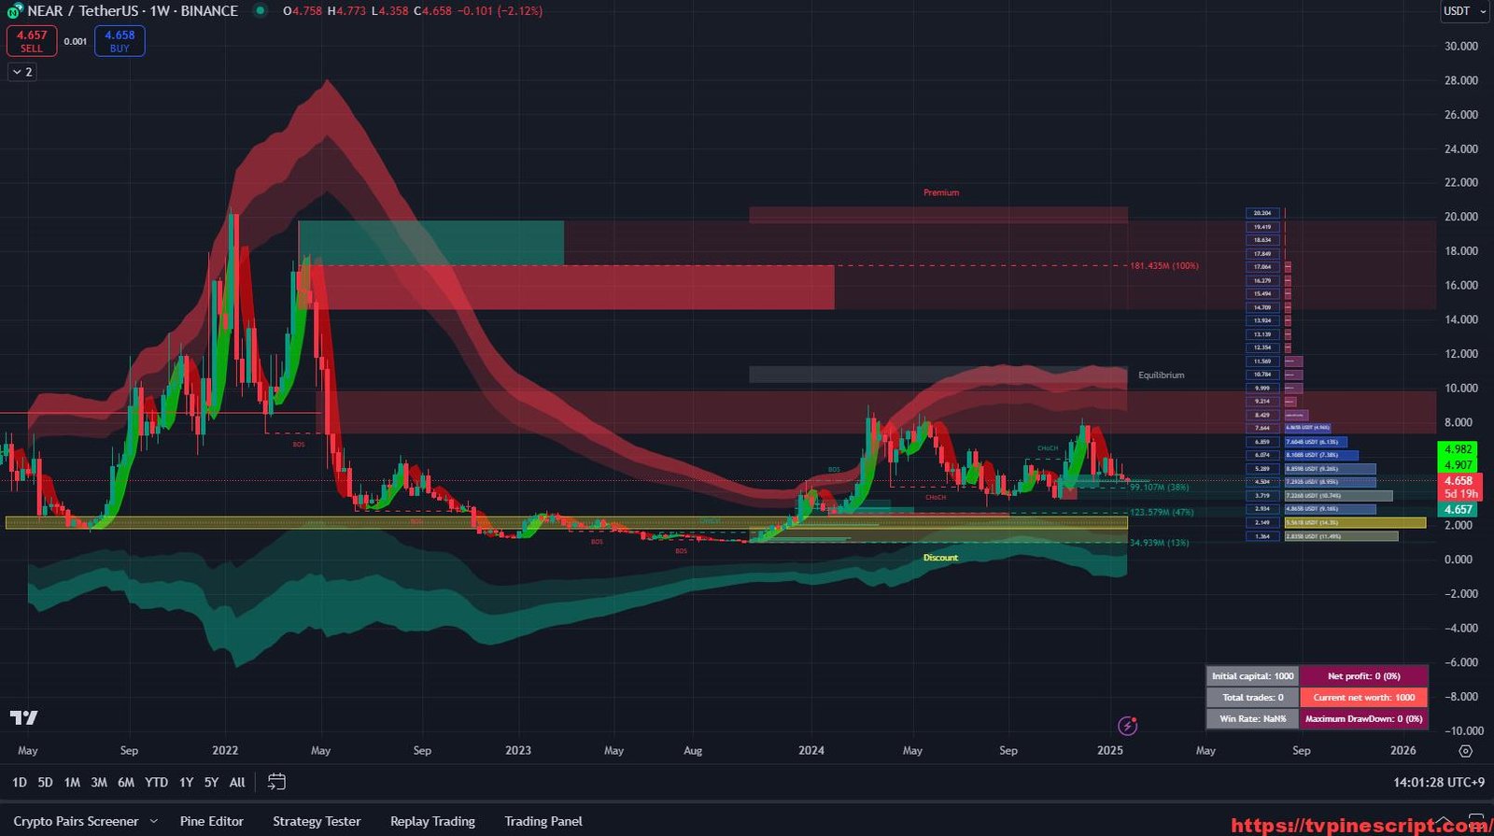Open chart settings hexagon gear icon
The width and height of the screenshot is (1494, 836).
coord(1465,751)
